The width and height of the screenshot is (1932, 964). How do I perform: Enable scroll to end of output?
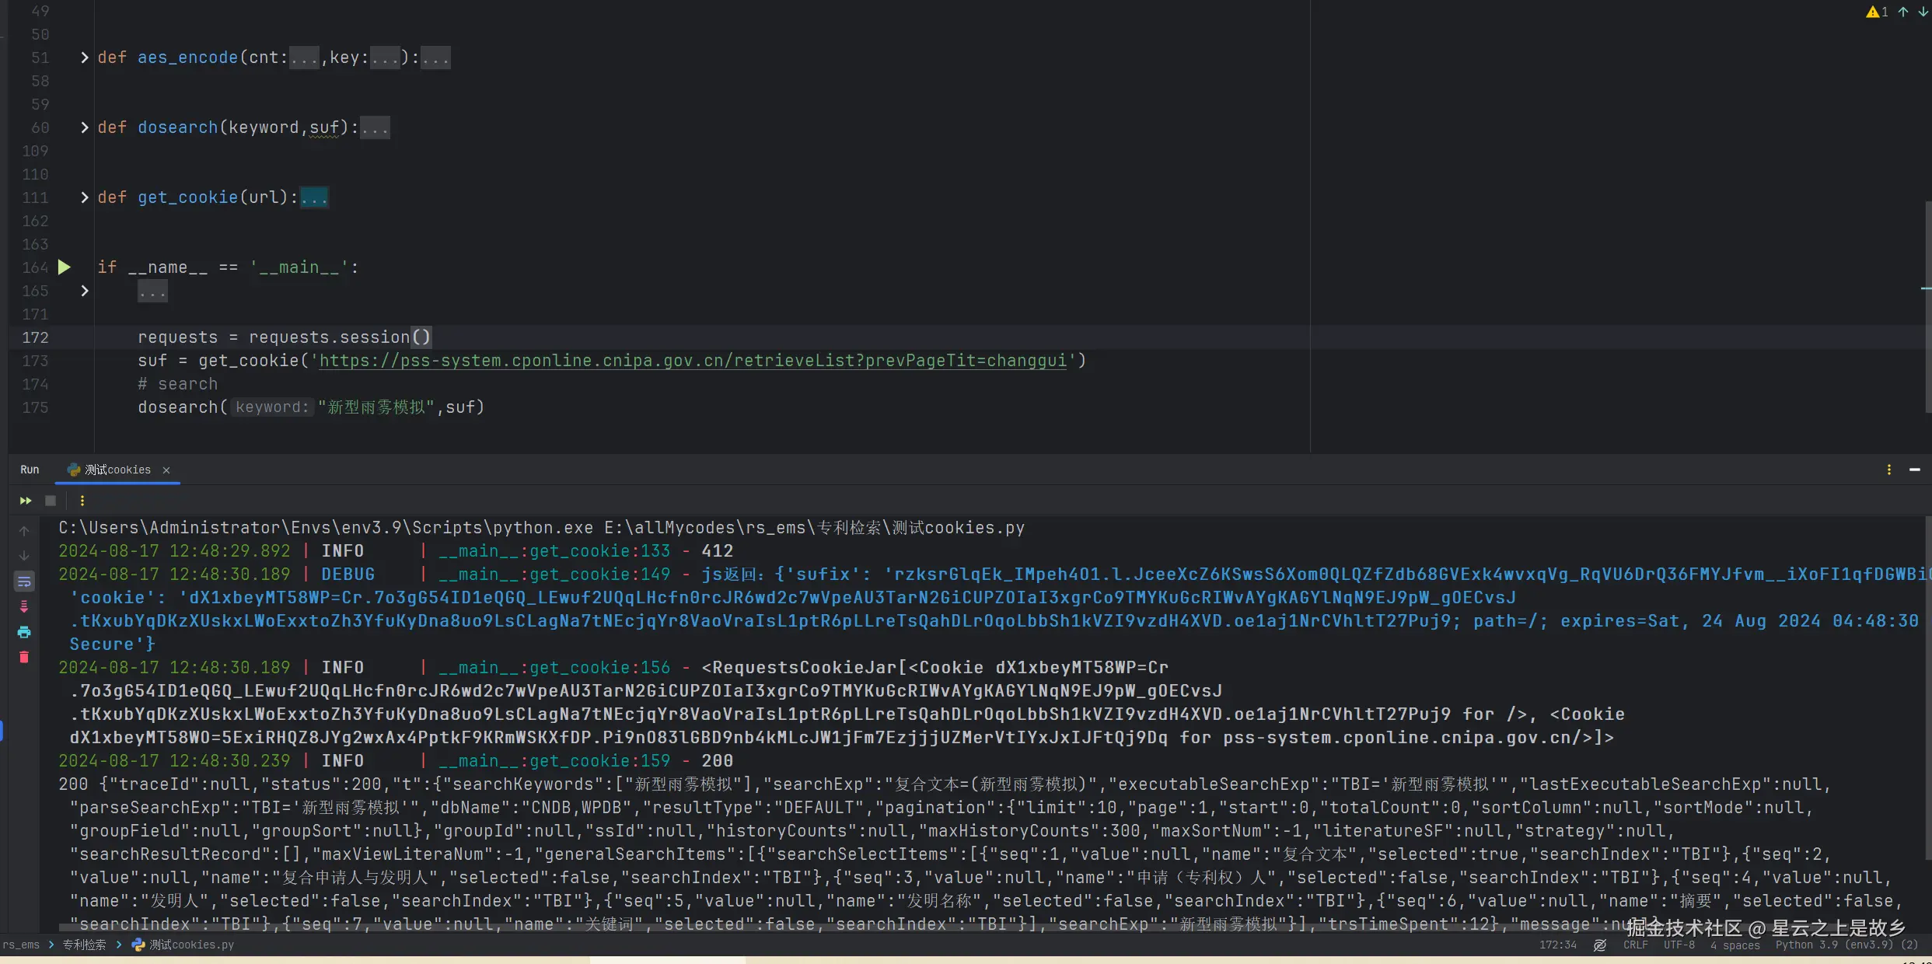[24, 606]
